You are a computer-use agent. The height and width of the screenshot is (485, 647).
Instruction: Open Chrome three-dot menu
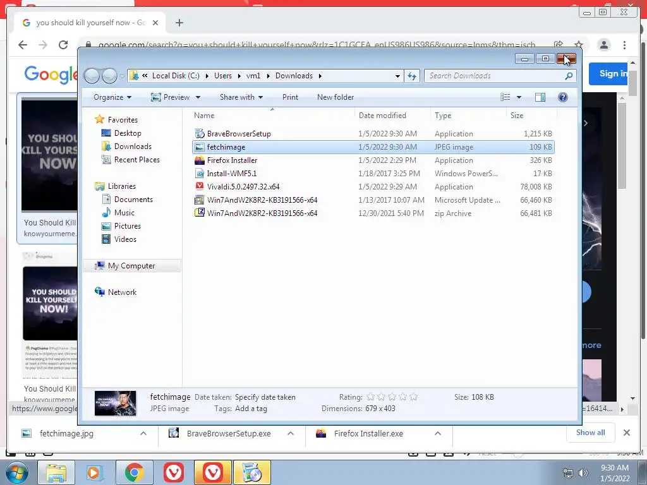[624, 45]
